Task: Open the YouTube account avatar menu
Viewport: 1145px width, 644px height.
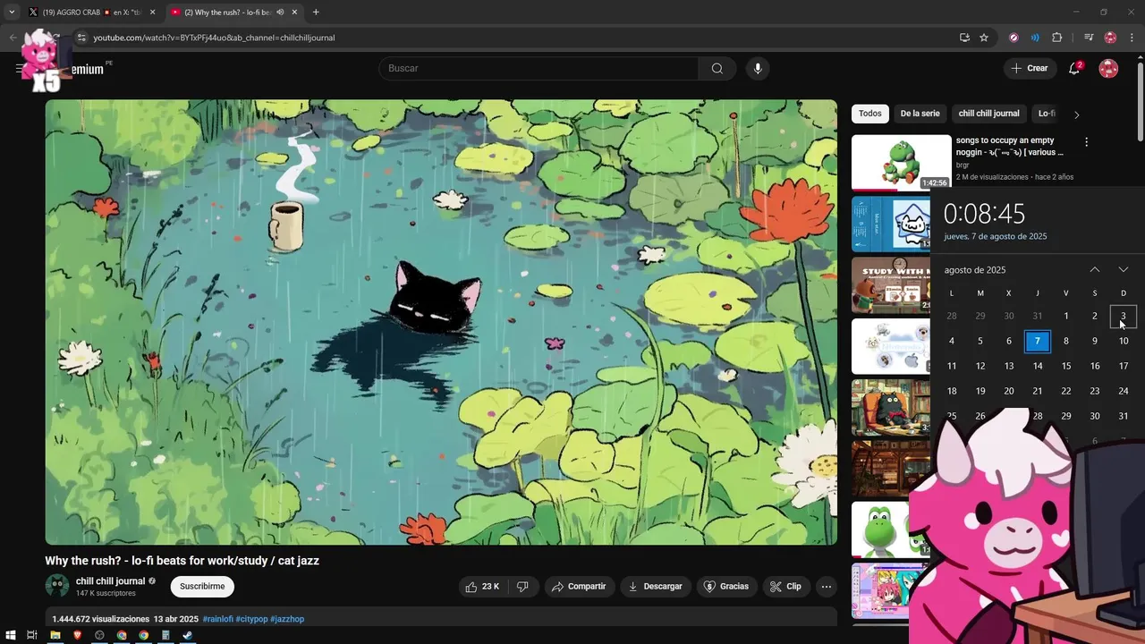Action: (x=1108, y=68)
